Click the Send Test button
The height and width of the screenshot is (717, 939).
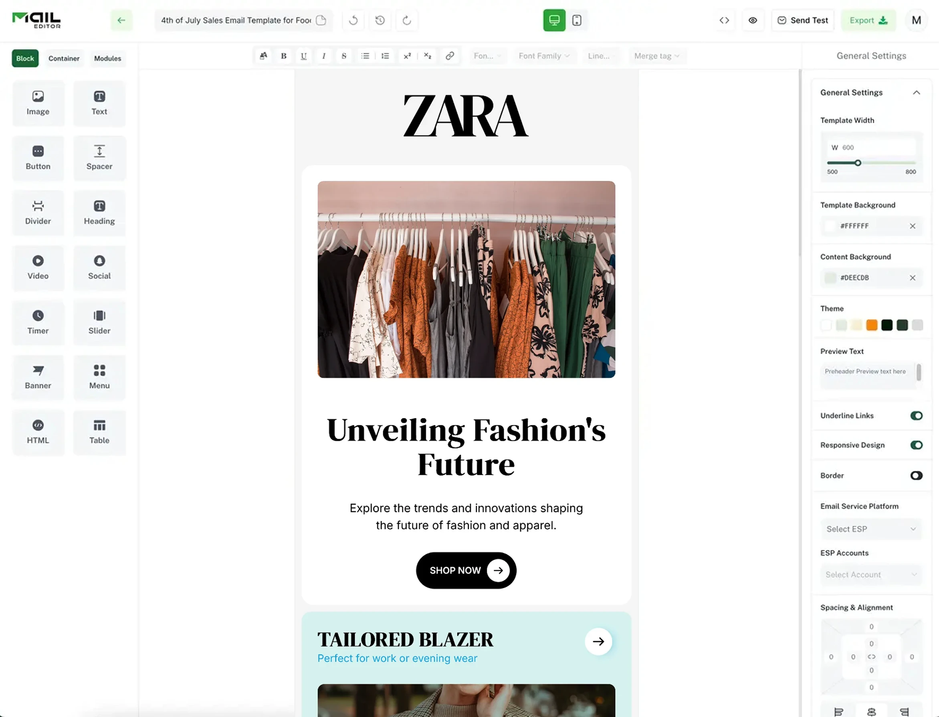[x=803, y=20]
